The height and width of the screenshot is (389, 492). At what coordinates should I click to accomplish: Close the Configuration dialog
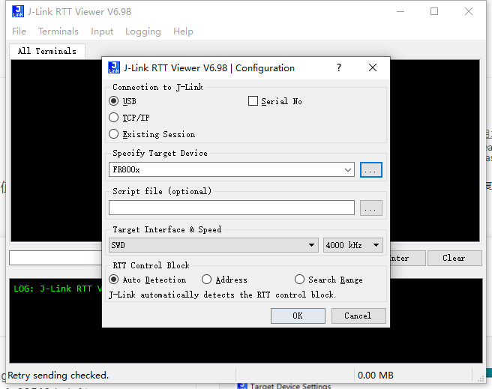tap(373, 67)
